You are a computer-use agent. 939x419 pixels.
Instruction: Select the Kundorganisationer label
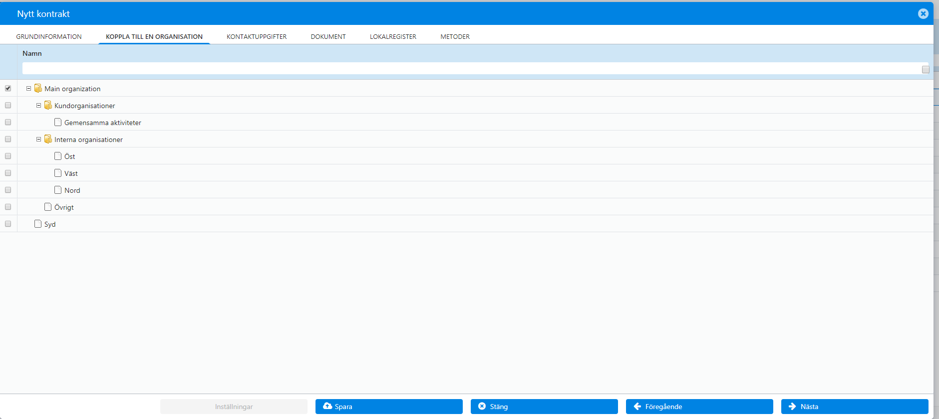[84, 106]
